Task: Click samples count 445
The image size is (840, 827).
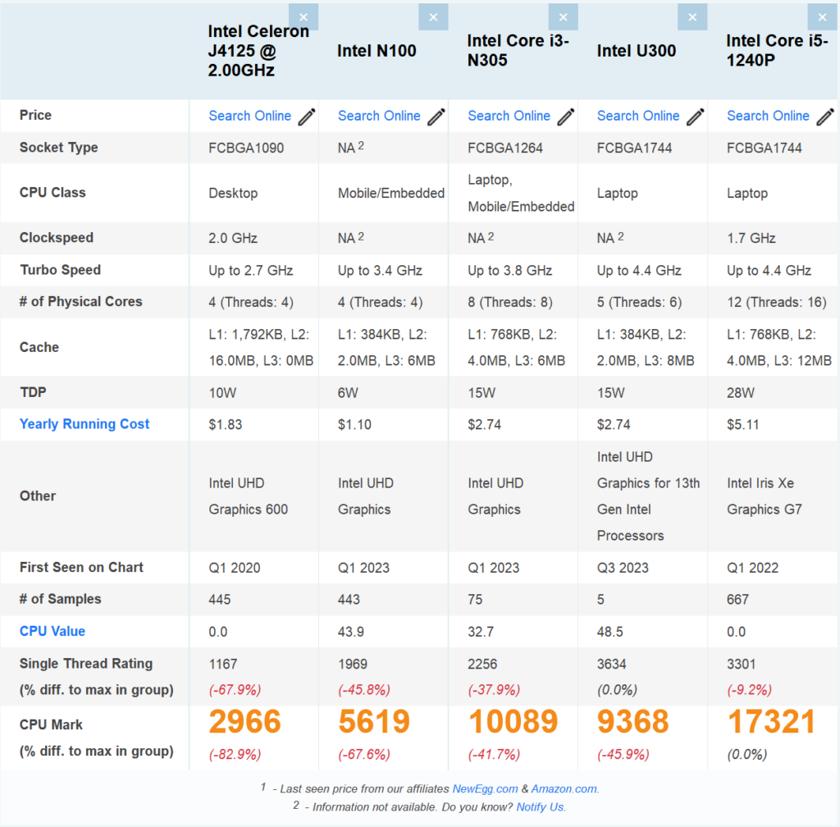Action: click(220, 600)
